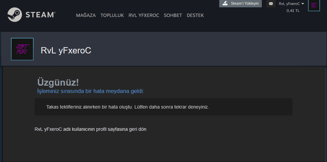Open the small avatar in top-right corner

click(314, 5)
